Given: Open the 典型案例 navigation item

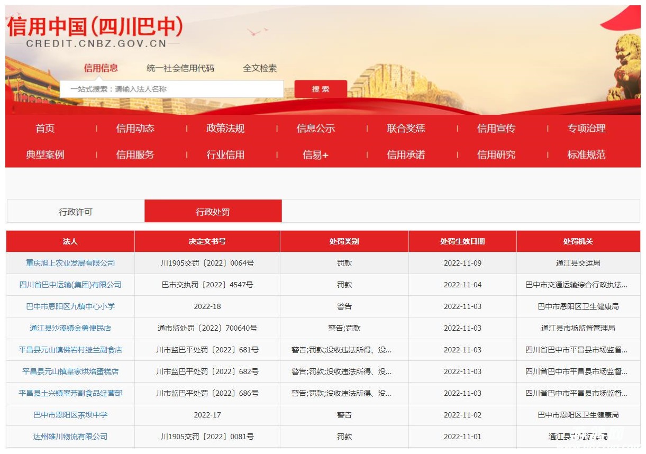Looking at the screenshot, I should [45, 155].
